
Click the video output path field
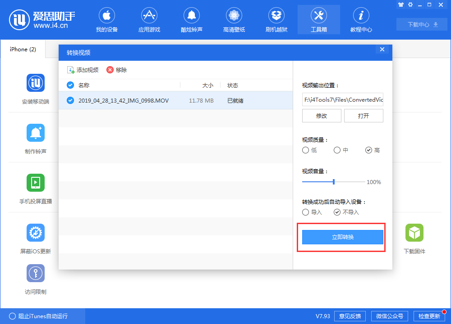pyautogui.click(x=342, y=99)
